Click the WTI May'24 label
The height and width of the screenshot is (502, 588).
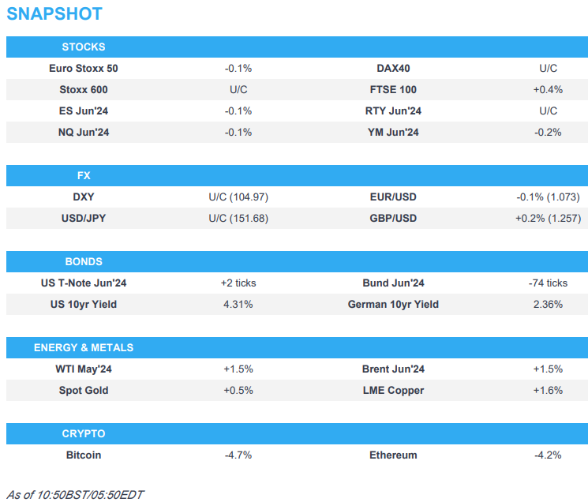tap(84, 369)
